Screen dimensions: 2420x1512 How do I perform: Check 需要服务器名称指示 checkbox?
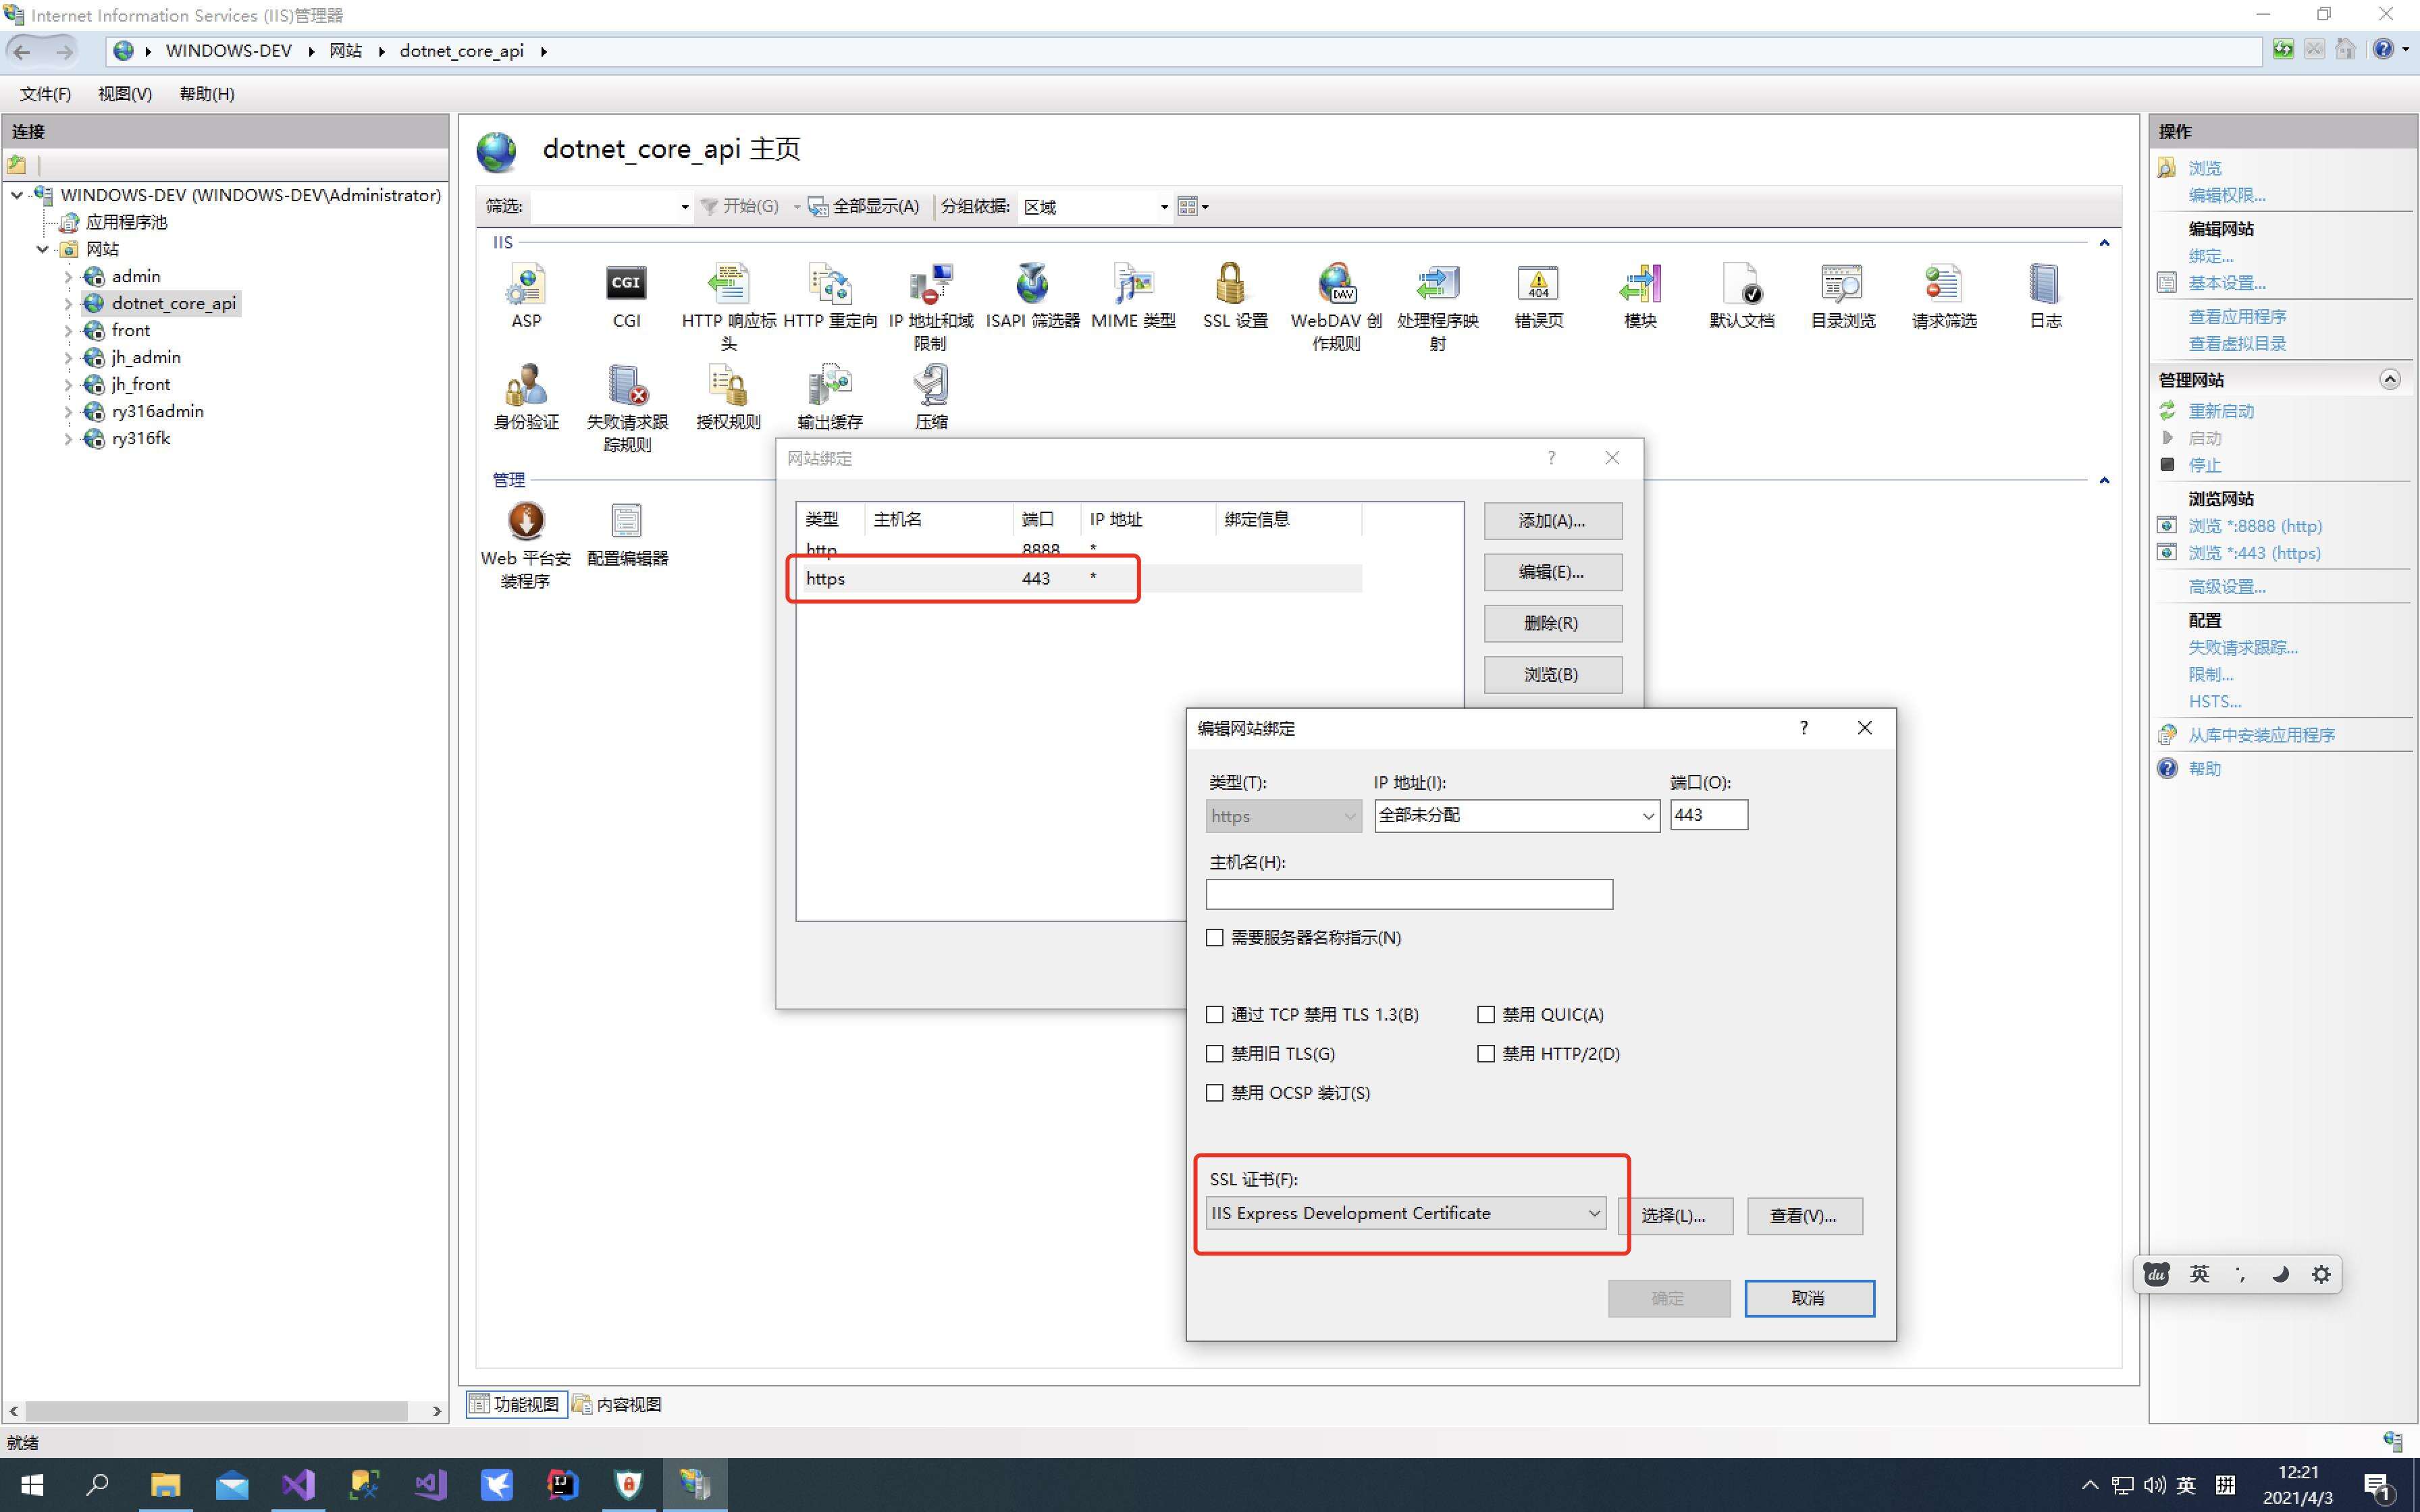point(1215,937)
